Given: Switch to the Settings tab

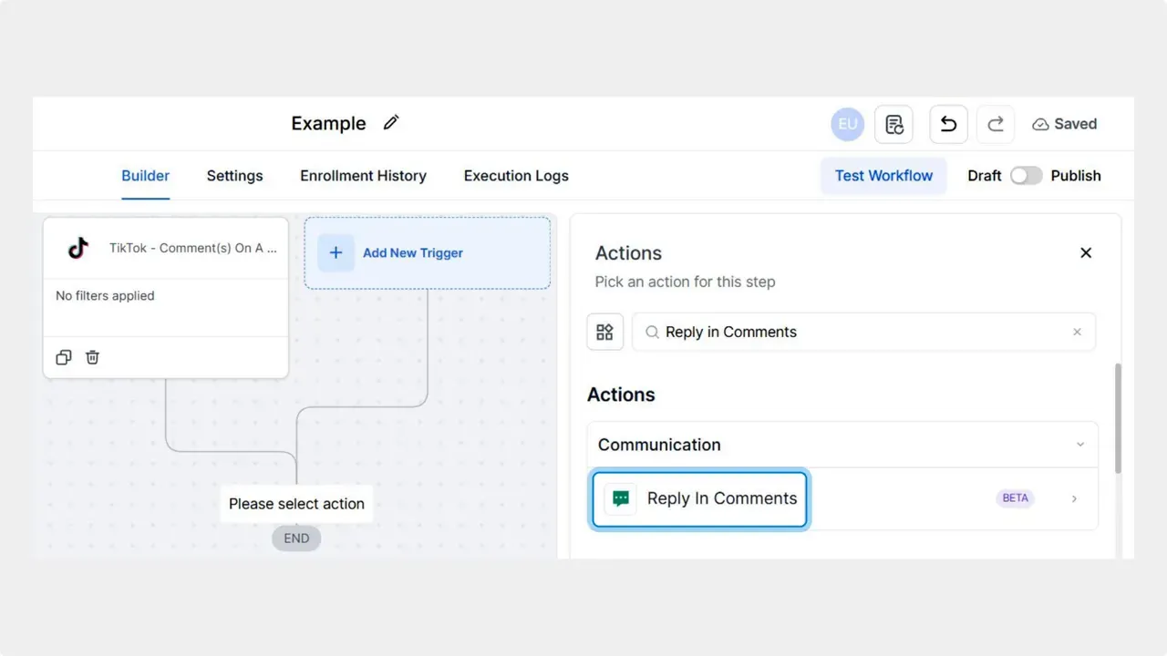Looking at the screenshot, I should (x=234, y=176).
